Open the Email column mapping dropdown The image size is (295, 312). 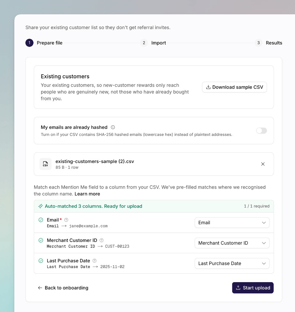(232, 223)
